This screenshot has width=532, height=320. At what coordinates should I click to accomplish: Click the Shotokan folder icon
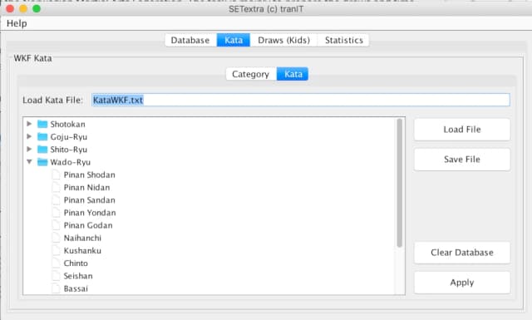tap(42, 124)
